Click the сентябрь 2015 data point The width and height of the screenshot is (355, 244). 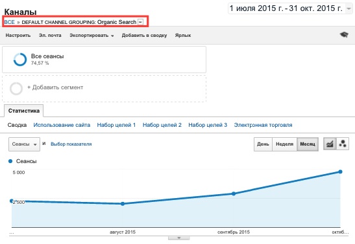click(x=234, y=194)
